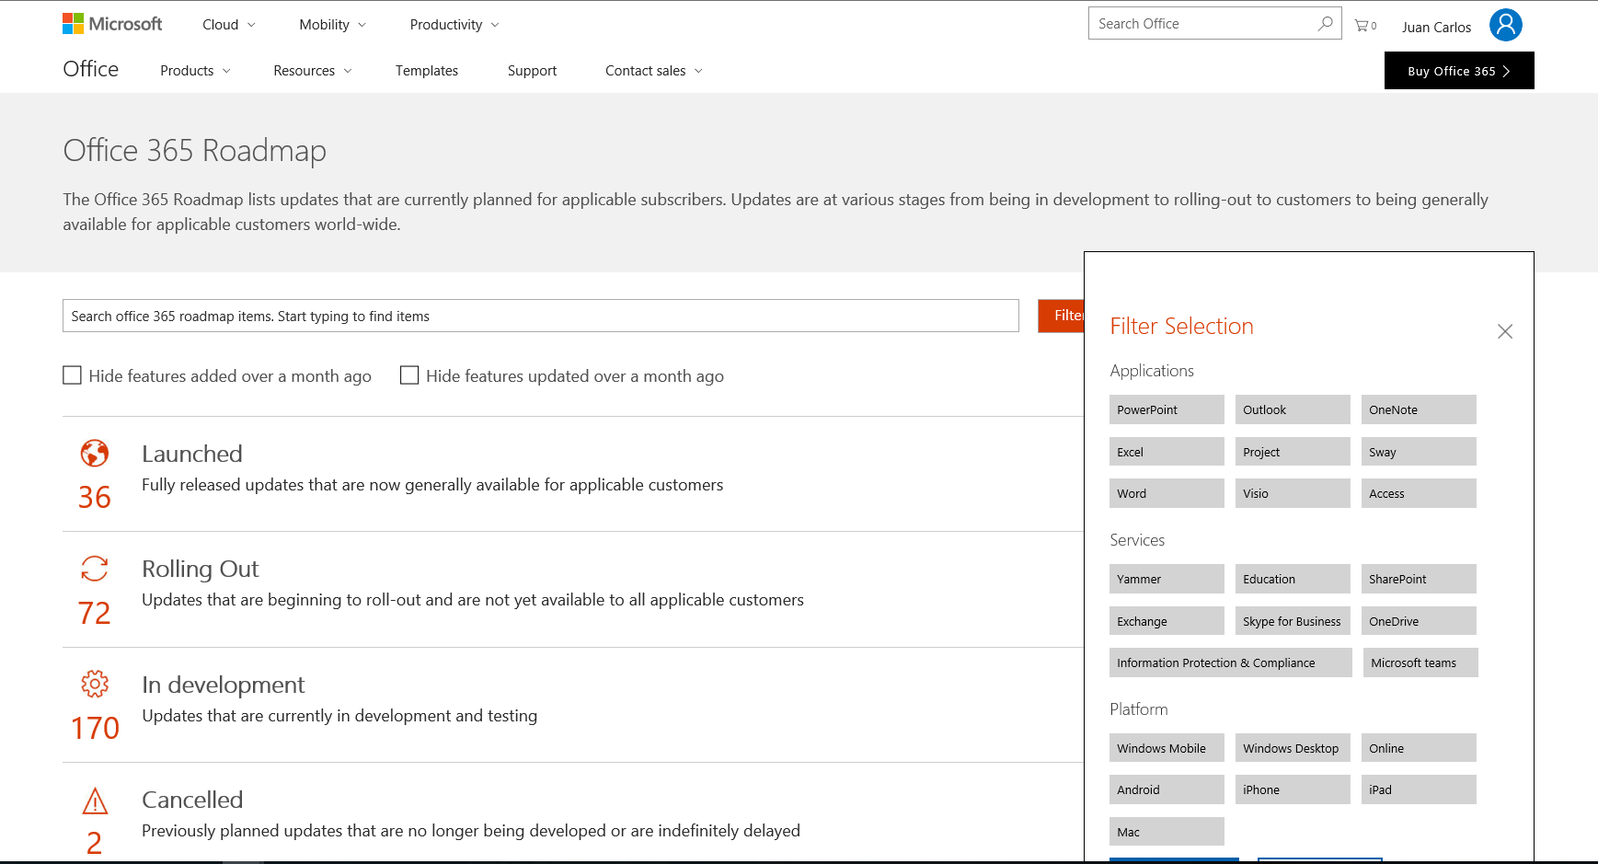Screen dimensions: 1598x864
Task: Click the In development gear icon
Action: 93,684
